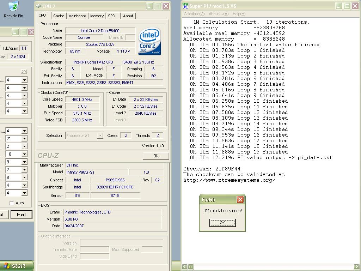This screenshot has width=361, height=271.
Task: Click OK in the CPU-Z window
Action: [156, 156]
